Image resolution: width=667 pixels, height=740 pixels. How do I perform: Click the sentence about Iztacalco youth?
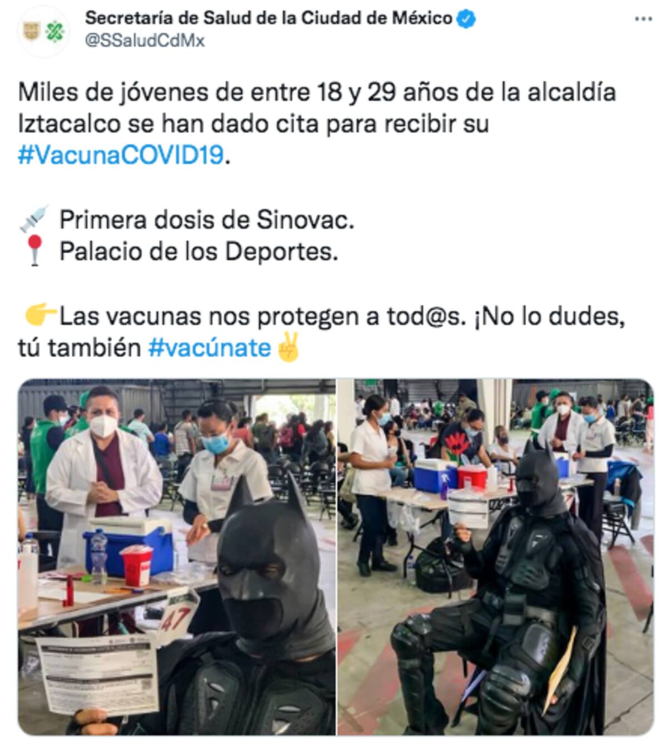point(317,124)
